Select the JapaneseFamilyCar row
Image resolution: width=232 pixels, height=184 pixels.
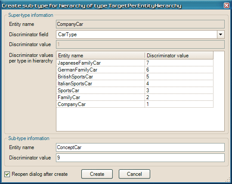coord(135,63)
